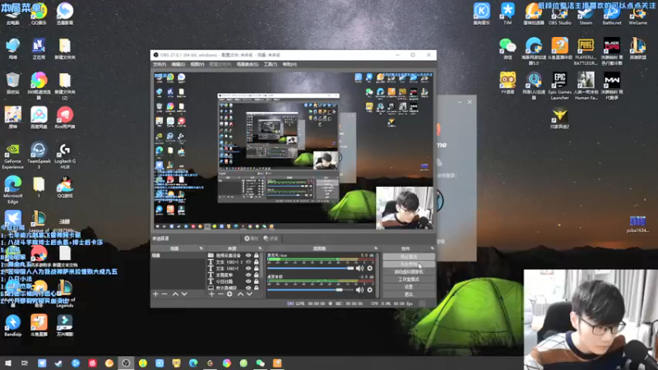Hide the 视频采集设备 source with its eye icon

pyautogui.click(x=248, y=255)
